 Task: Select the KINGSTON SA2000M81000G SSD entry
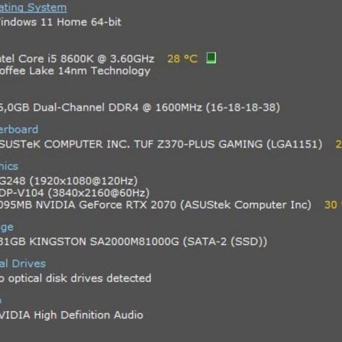(133, 242)
